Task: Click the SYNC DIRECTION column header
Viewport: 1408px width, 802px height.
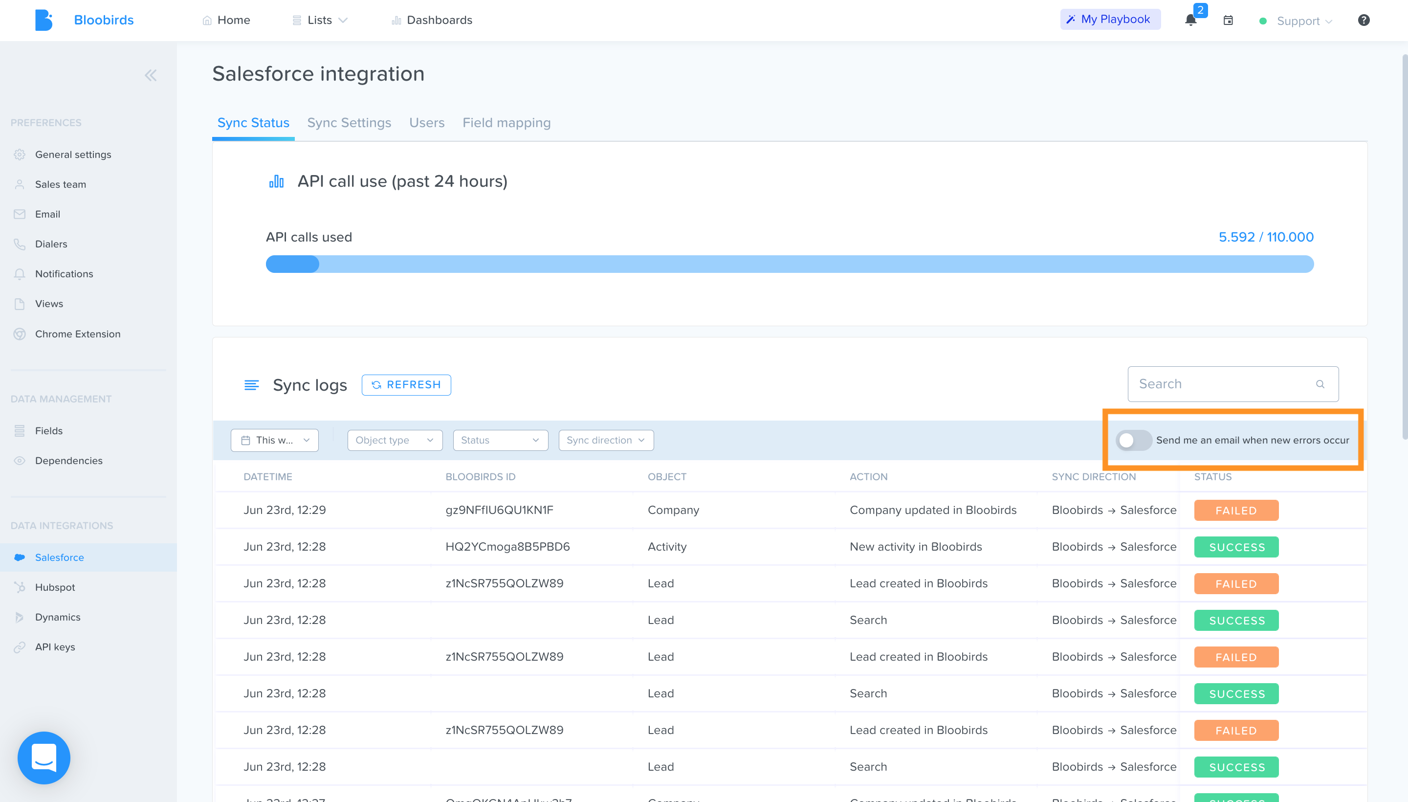Action: (1094, 477)
